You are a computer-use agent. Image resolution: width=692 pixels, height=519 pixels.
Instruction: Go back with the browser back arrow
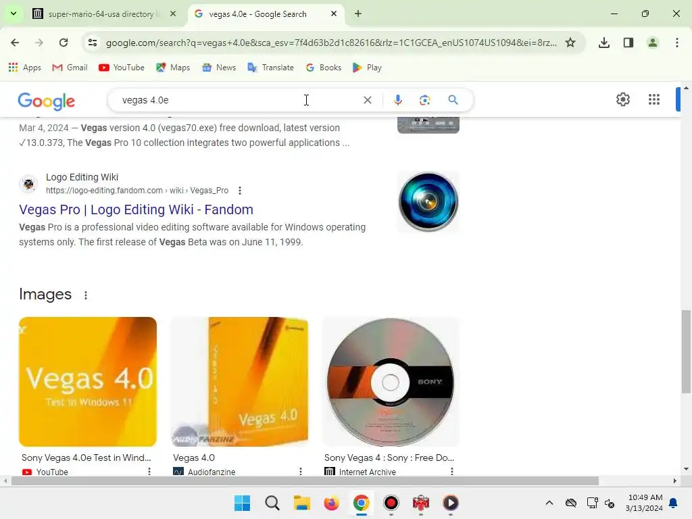[15, 43]
